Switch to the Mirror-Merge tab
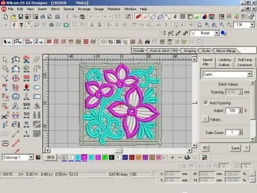Image resolution: width=257 pixels, height=193 pixels. coord(226,51)
